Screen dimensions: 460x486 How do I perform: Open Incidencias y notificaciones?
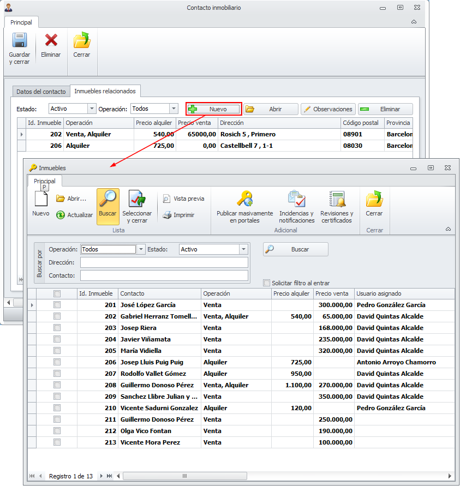tap(296, 199)
